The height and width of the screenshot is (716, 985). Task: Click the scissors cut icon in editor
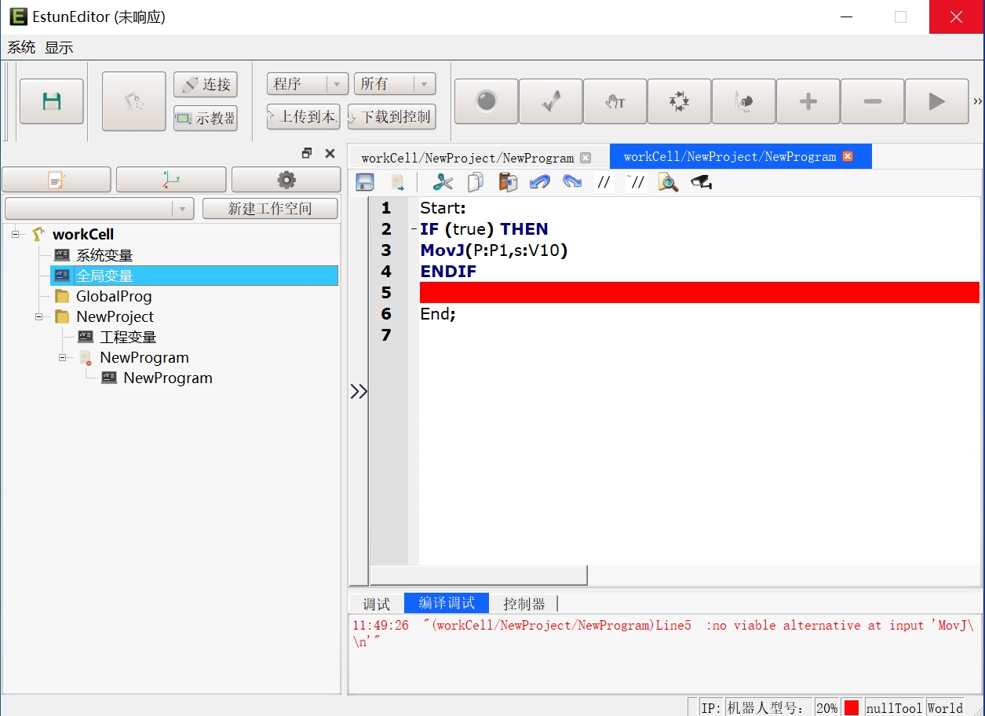point(443,183)
